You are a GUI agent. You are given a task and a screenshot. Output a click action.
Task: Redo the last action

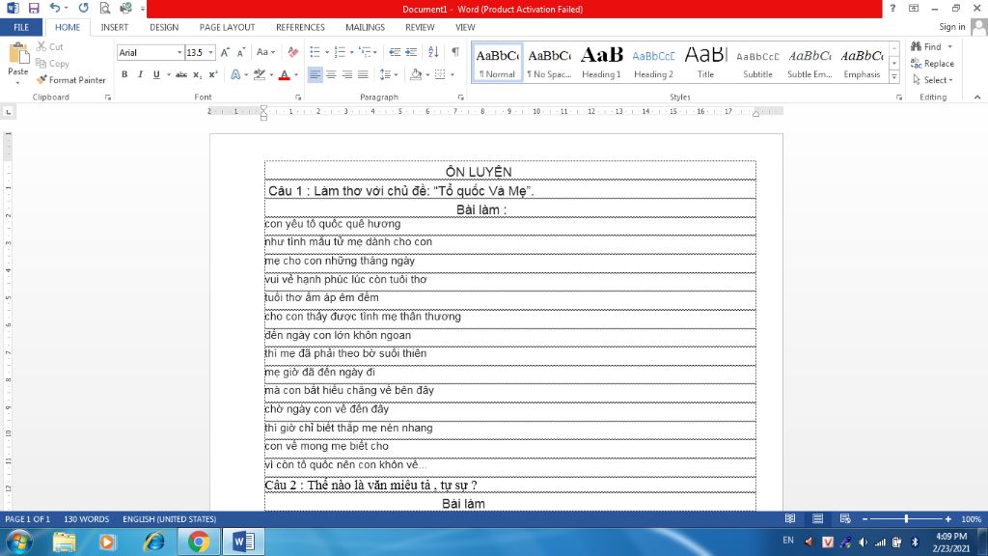(83, 8)
